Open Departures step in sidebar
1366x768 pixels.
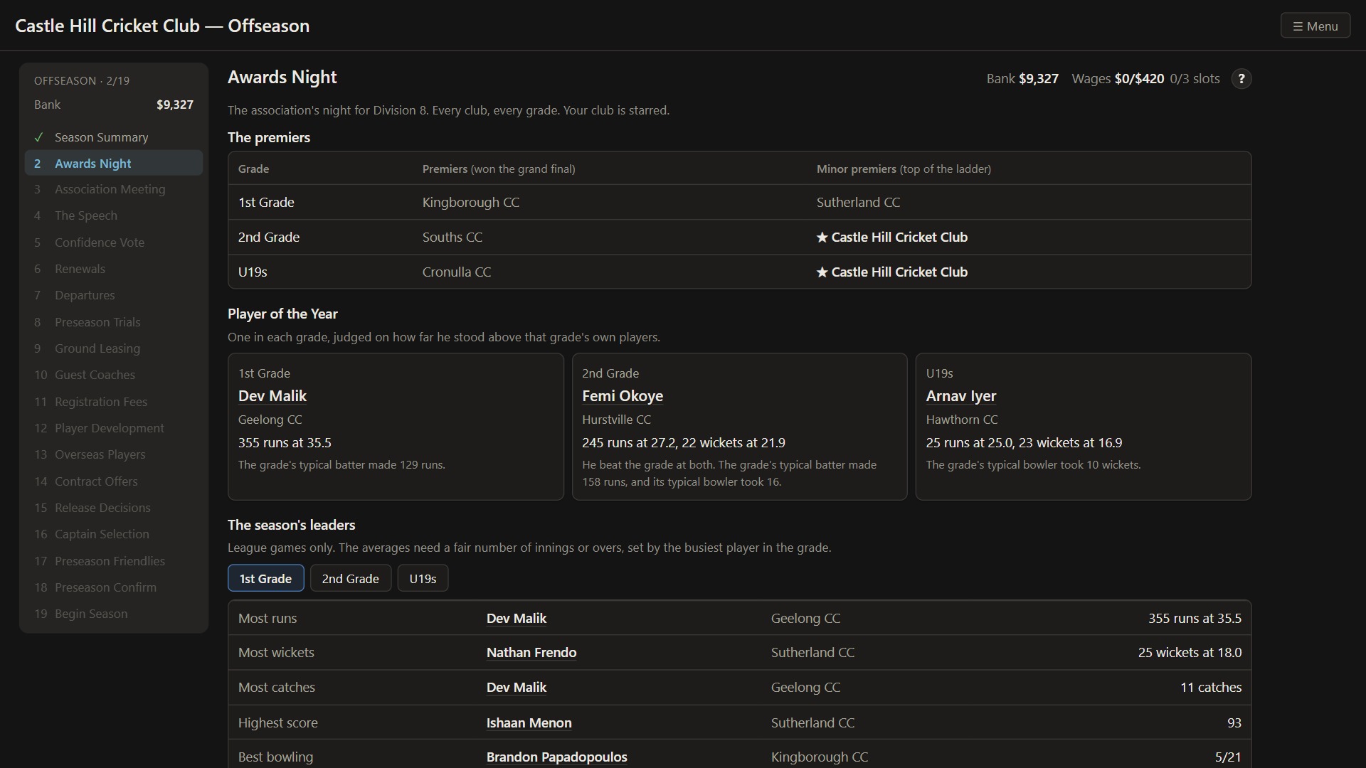coord(114,295)
